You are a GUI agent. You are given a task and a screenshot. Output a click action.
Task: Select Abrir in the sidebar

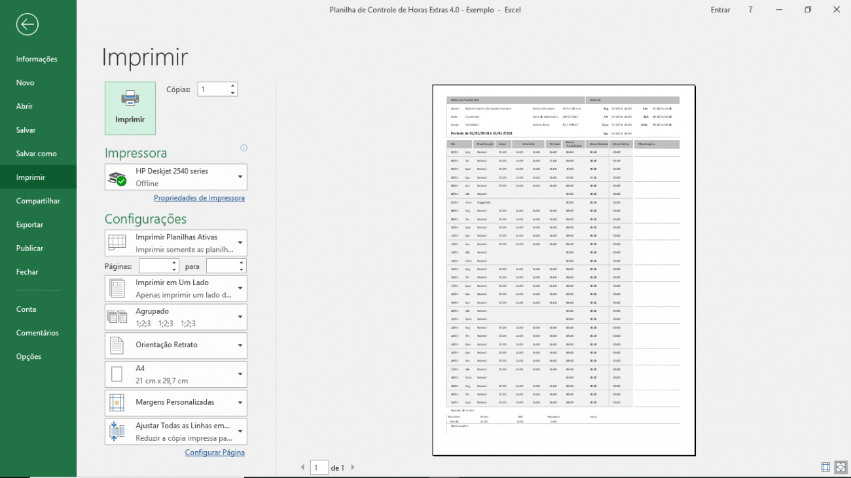coord(38,106)
